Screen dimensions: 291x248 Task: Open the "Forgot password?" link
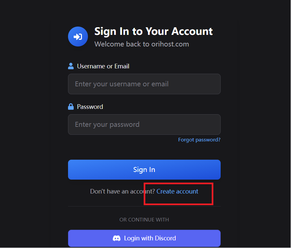199,140
